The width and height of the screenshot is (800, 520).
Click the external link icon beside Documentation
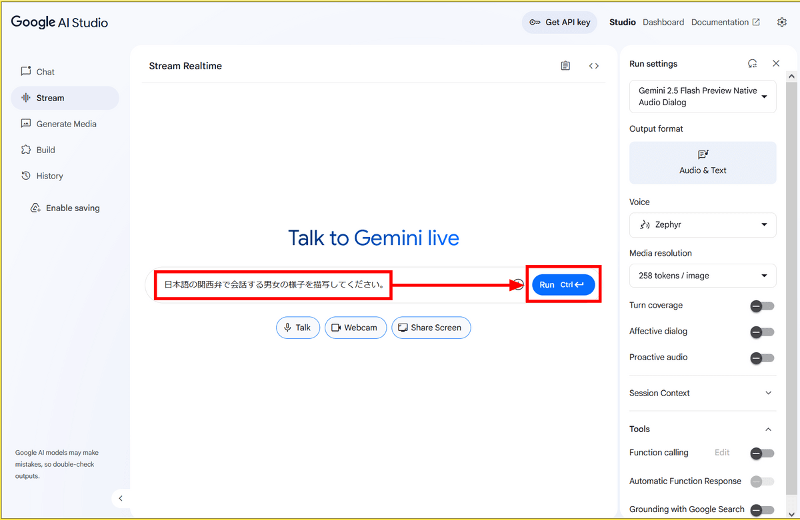(756, 22)
